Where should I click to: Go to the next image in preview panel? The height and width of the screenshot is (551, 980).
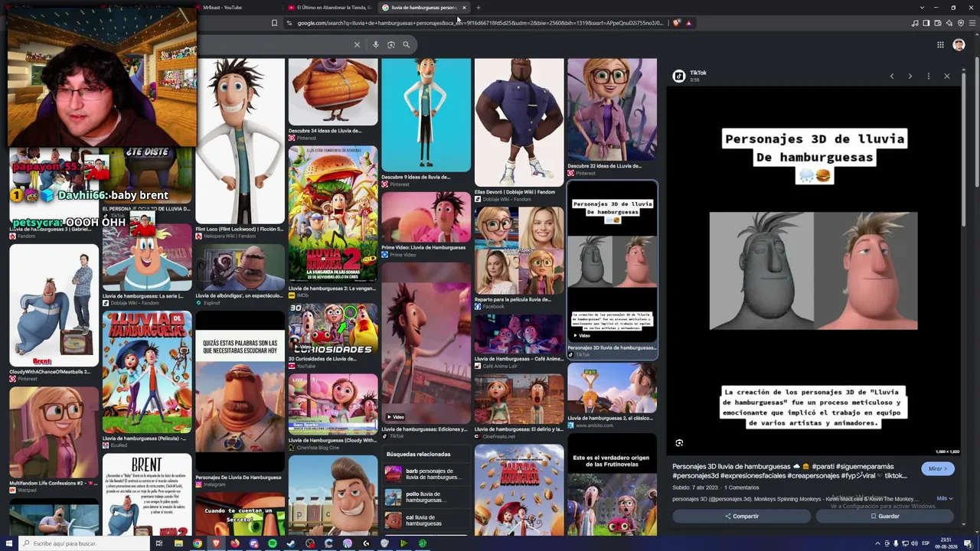coord(910,76)
